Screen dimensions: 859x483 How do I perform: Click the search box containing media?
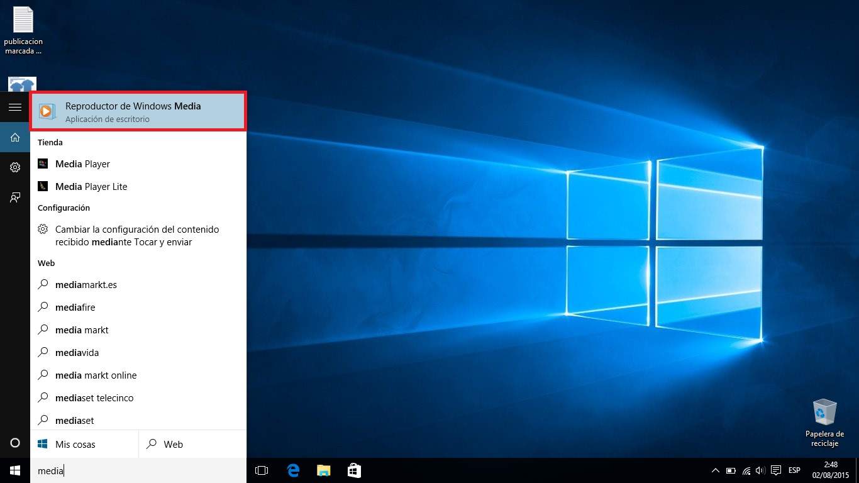click(x=138, y=470)
